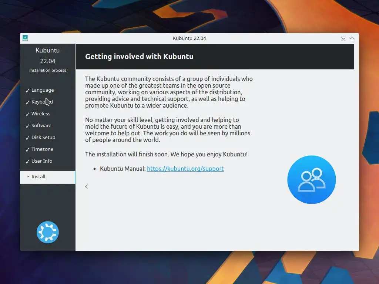Click the checkmark next to Wireless

pos(27,114)
